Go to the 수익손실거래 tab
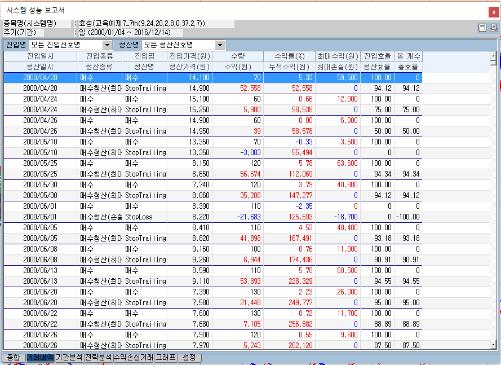501x365 pixels. pyautogui.click(x=133, y=357)
